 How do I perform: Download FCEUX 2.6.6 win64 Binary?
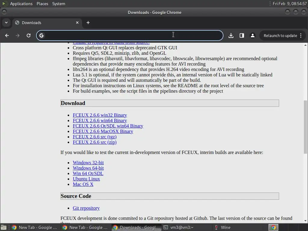tap(100, 121)
